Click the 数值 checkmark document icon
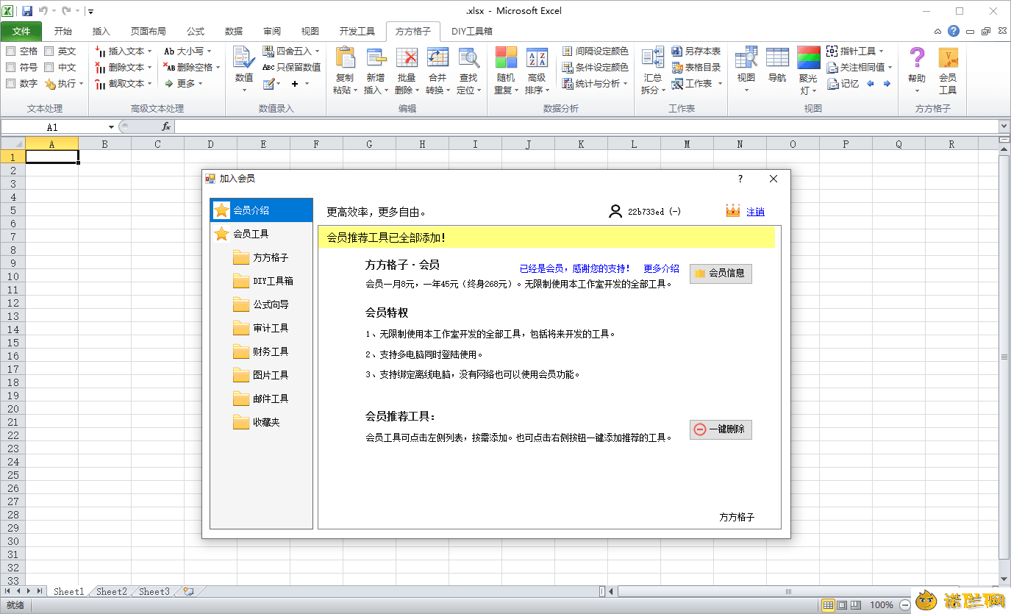This screenshot has width=1011, height=614. [243, 58]
